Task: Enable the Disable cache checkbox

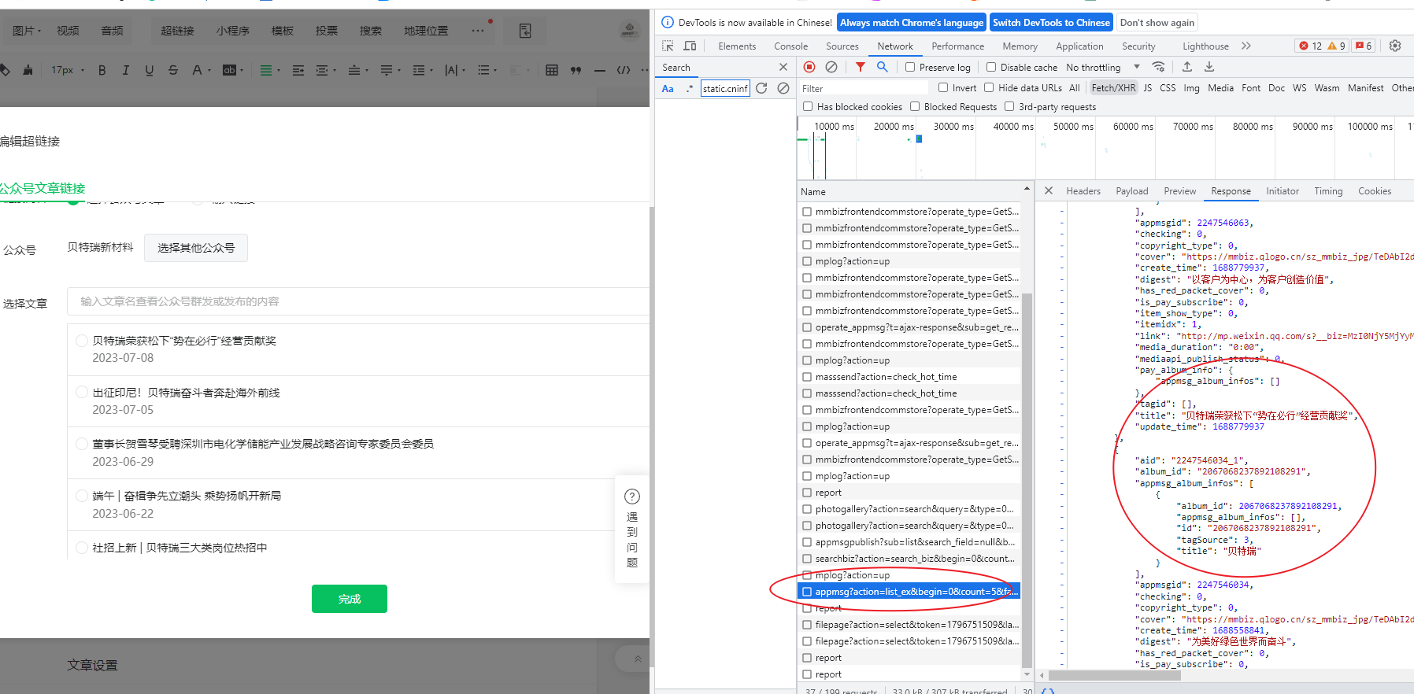Action: coord(991,67)
